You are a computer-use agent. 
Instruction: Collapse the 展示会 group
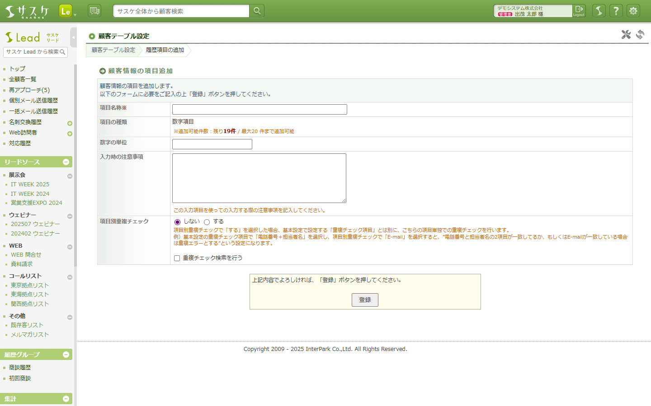coord(70,176)
